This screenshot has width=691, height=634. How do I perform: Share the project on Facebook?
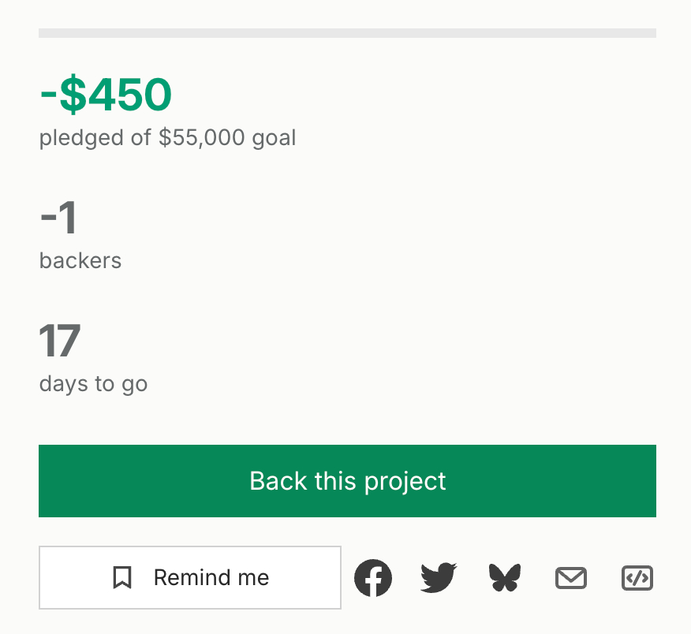click(x=373, y=578)
